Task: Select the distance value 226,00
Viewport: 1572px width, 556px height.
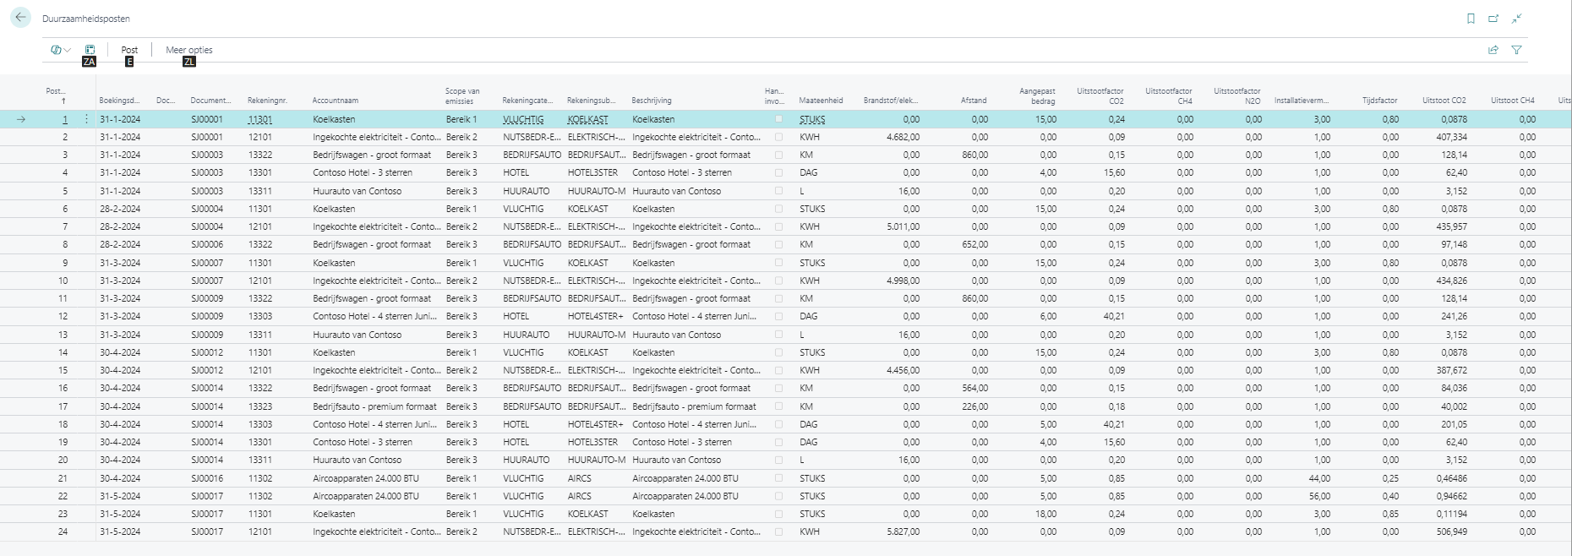Action: click(974, 406)
